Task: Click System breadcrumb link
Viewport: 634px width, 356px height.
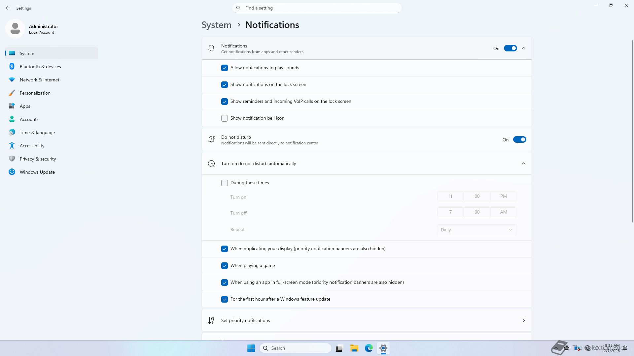Action: [217, 25]
